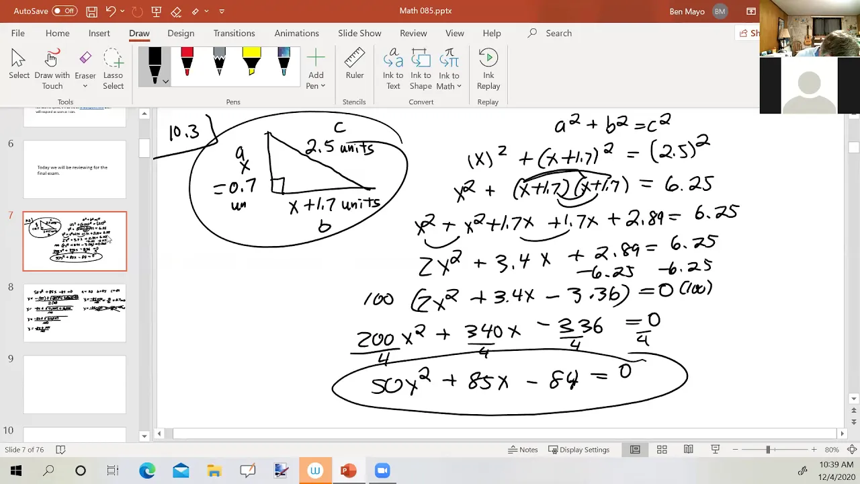Open Zoom from the taskbar
The image size is (860, 484).
382,471
